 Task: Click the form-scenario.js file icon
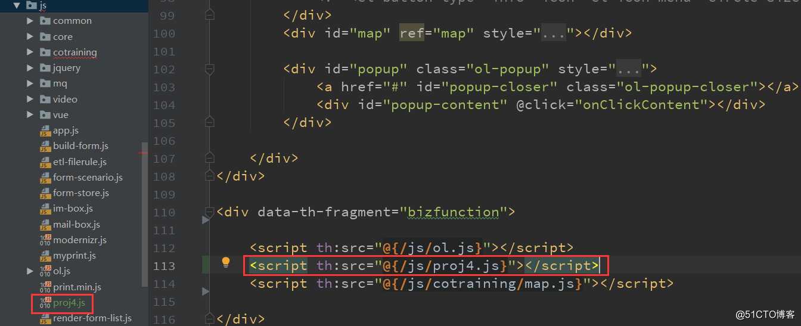pos(45,178)
